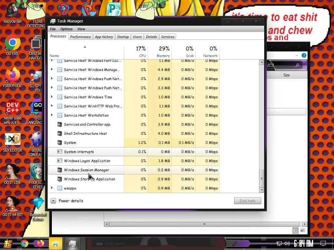The height and width of the screenshot is (250, 334).
Task: Switch to the Users tab
Action: coord(137,37)
